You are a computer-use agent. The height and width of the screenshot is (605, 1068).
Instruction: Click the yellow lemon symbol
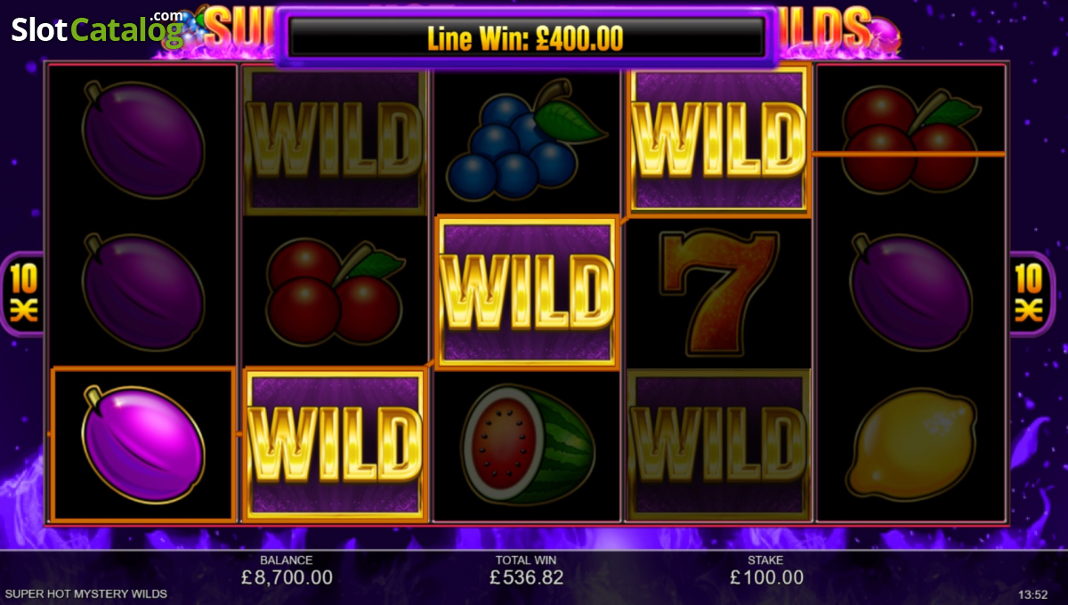tap(911, 444)
